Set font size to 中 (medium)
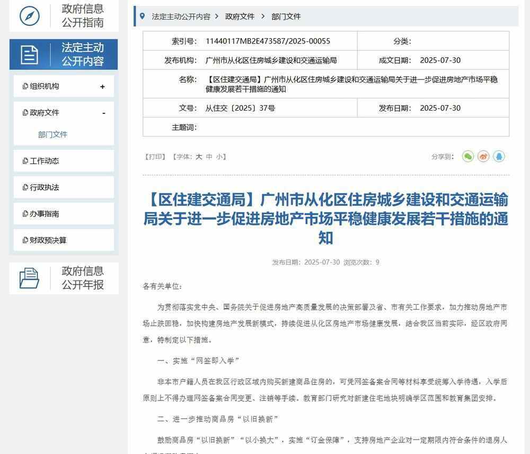This screenshot has height=454, width=530. click(x=209, y=157)
